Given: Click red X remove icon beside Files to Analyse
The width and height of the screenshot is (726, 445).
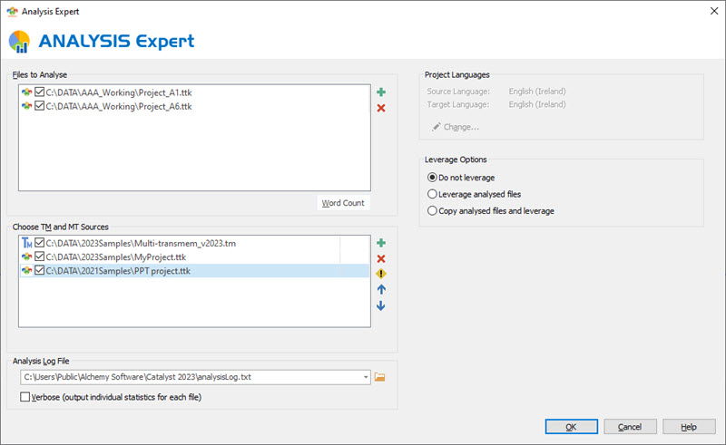Looking at the screenshot, I should [380, 108].
